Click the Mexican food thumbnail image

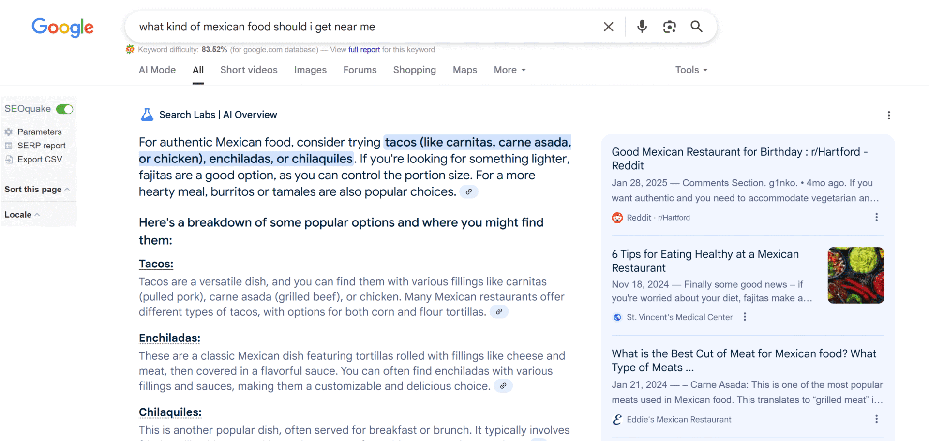pos(855,275)
